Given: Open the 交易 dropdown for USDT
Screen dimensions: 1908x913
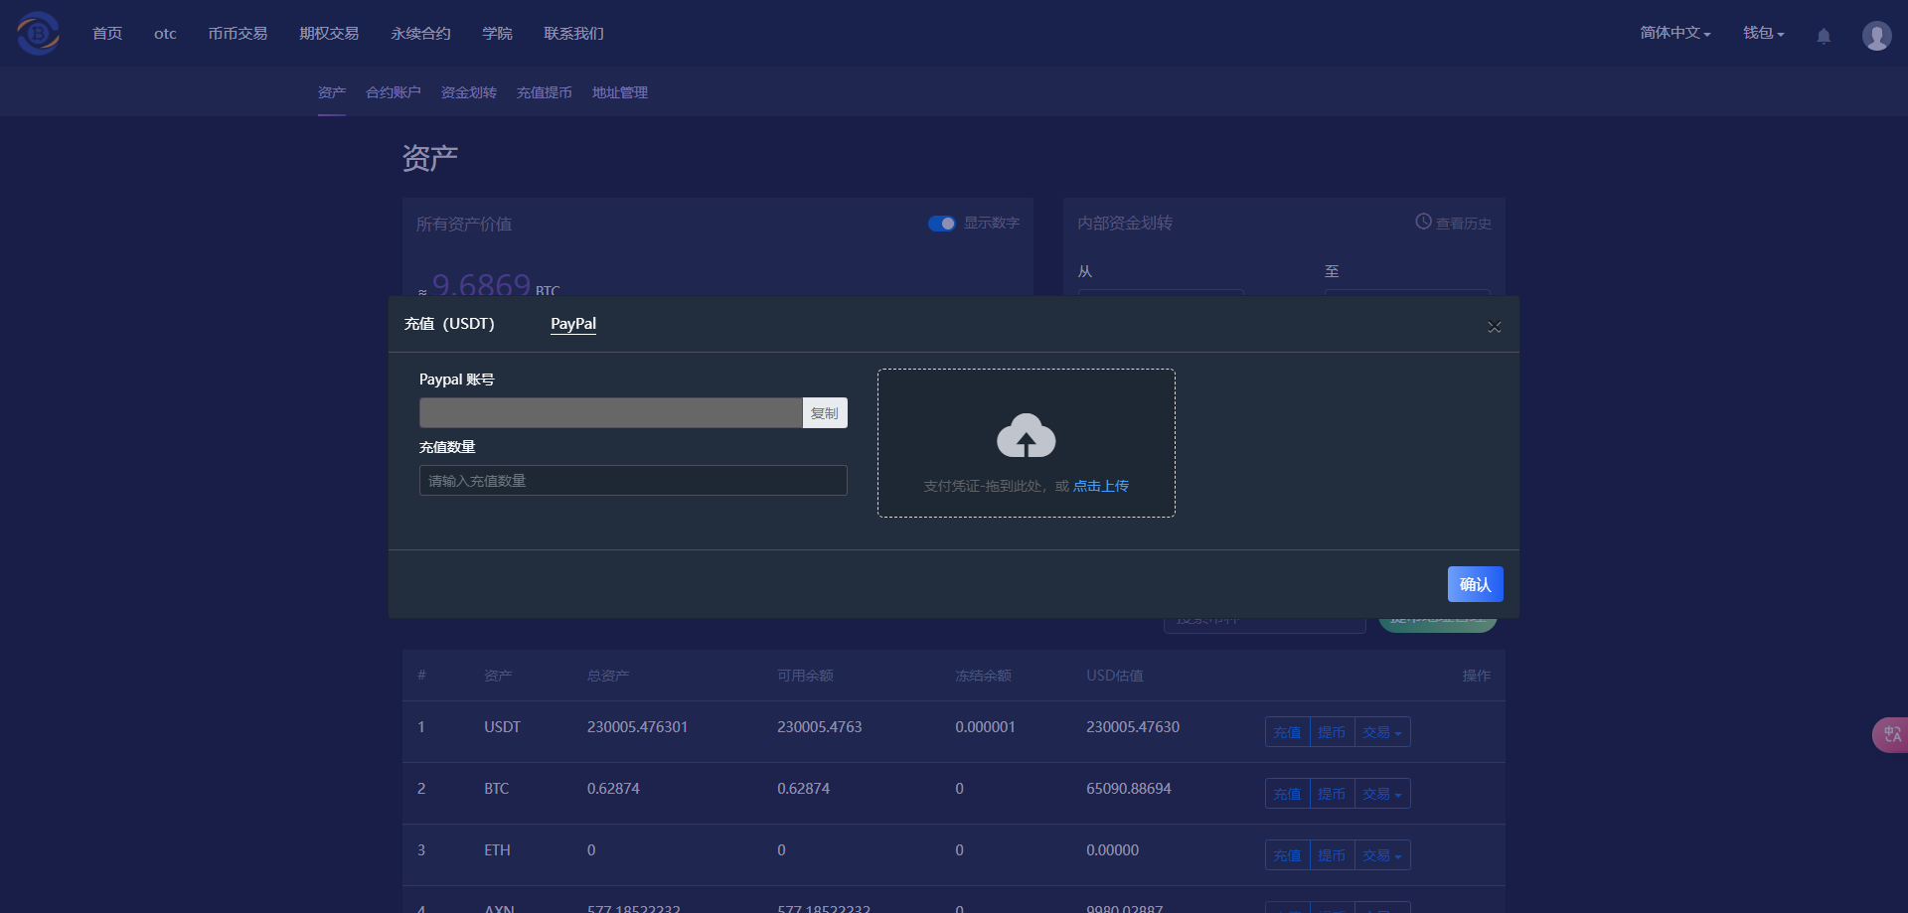Looking at the screenshot, I should (x=1381, y=732).
